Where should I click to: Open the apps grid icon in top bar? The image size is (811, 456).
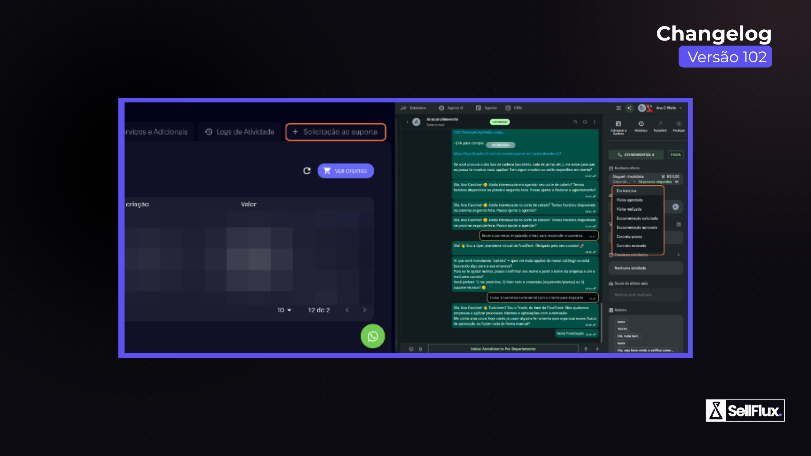(x=618, y=108)
